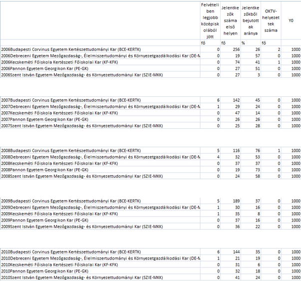The image size is (301, 281).
Task: Select the 2006 Budapesti Corvinus Egyetem row label
Action: click(100, 49)
